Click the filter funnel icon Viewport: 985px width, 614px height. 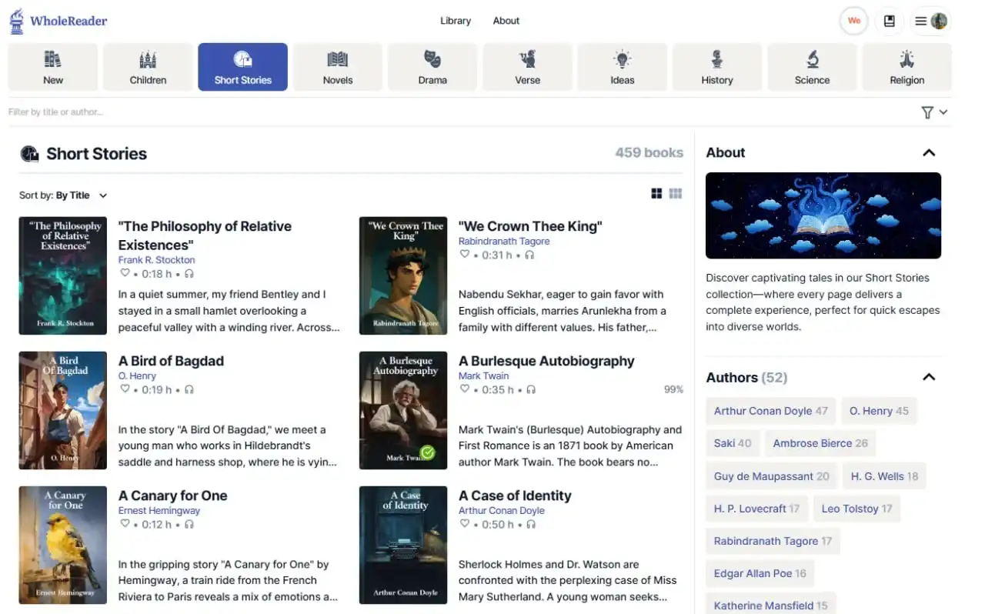927,112
